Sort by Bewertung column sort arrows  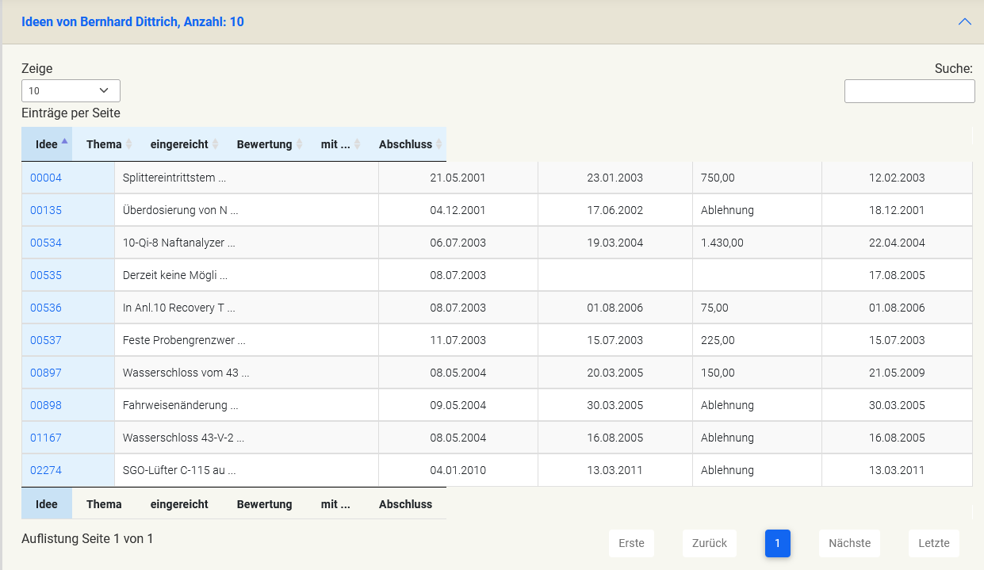coord(299,144)
